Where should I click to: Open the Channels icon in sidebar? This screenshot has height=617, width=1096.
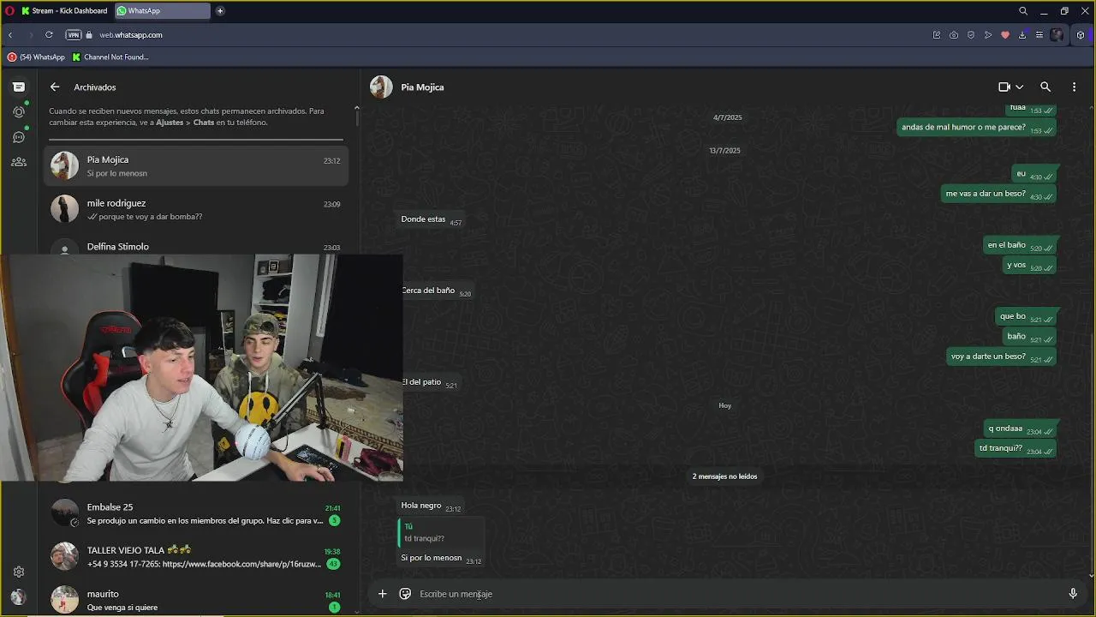coord(19,136)
